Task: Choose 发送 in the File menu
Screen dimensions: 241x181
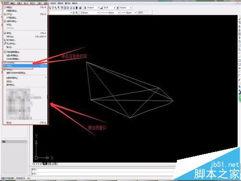Action: click(25, 82)
